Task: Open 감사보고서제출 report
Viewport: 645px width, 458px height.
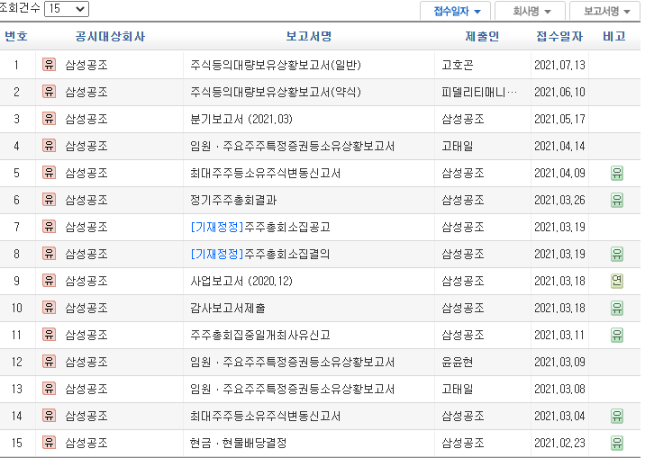Action: 228,308
